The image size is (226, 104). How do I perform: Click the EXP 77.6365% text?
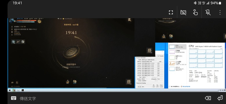click(x=15, y=86)
